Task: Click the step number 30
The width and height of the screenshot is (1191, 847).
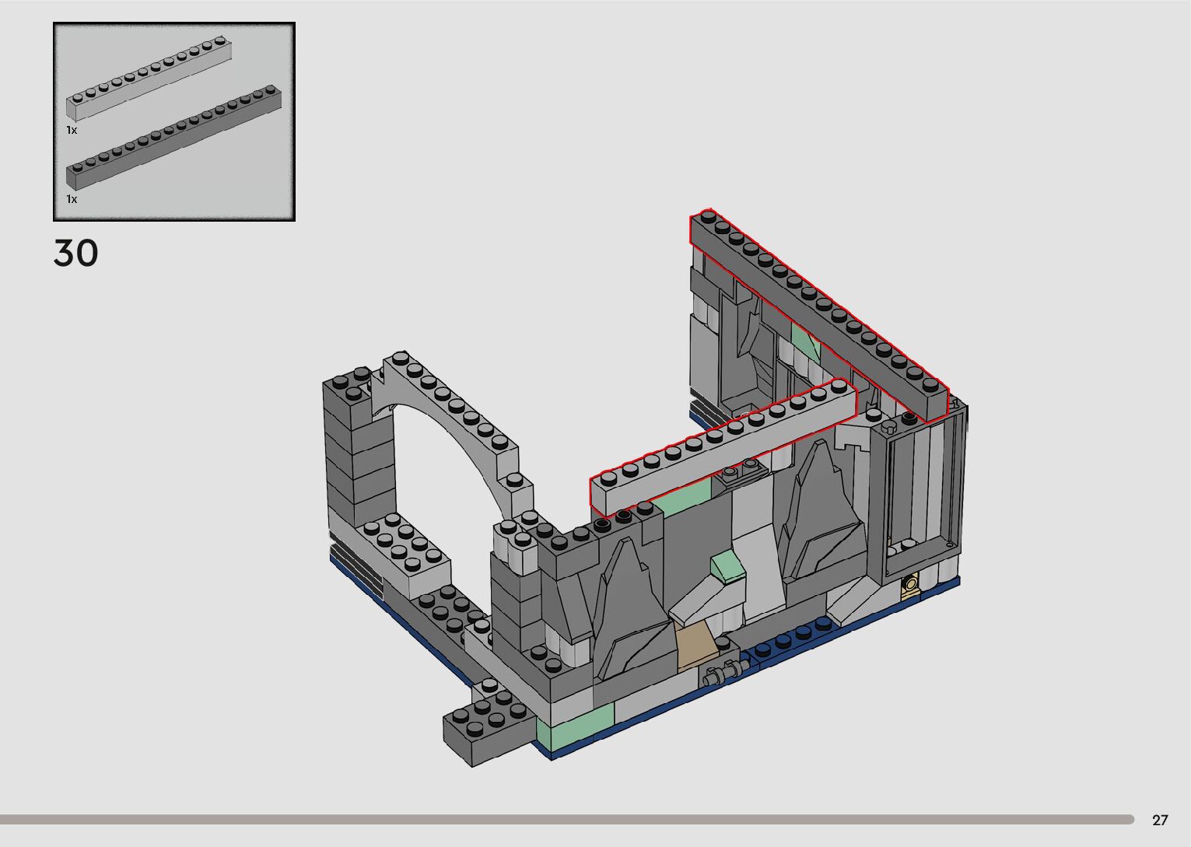Action: coord(76,254)
